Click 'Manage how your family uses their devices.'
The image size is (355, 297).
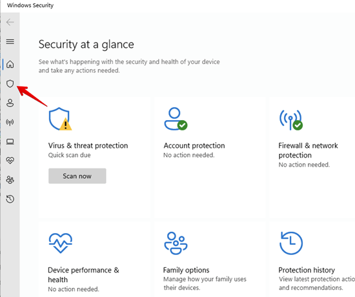205,283
